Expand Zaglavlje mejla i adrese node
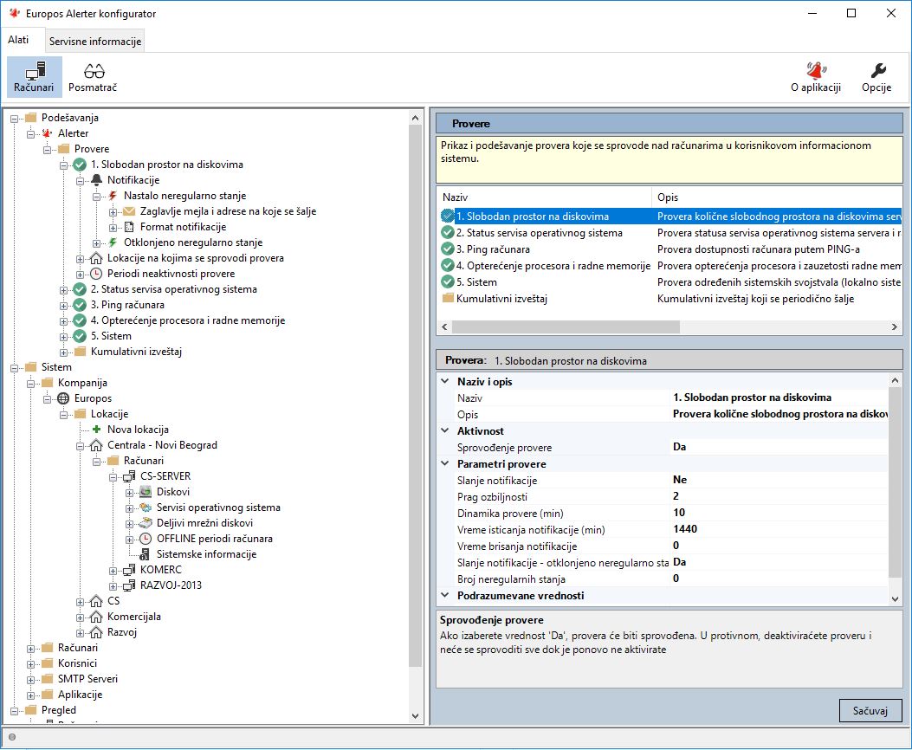Viewport: 912px width, 750px height. point(113,211)
